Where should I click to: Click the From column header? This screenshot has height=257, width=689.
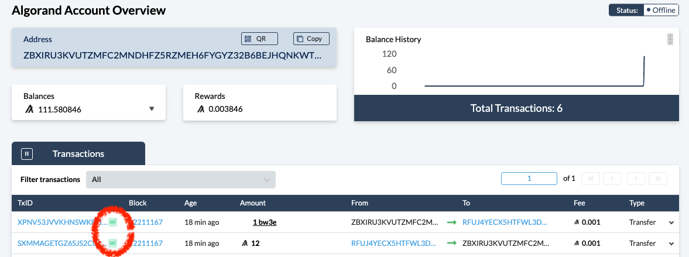(359, 203)
